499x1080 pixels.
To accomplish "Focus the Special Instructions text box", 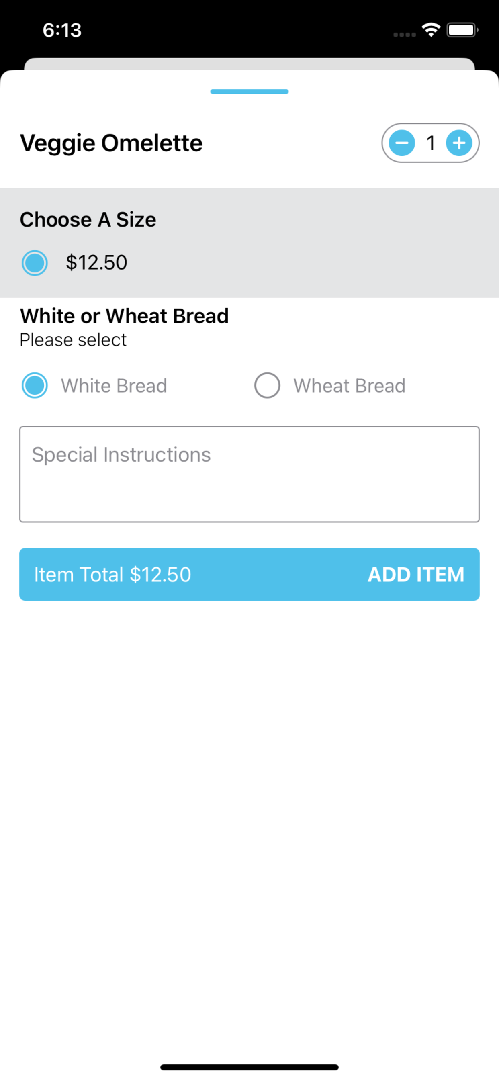I will [x=249, y=474].
